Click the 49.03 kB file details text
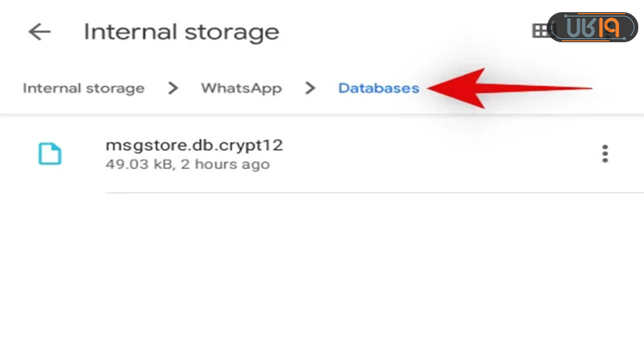 tap(187, 165)
